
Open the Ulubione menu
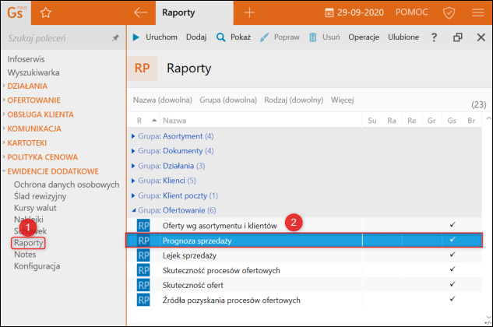(x=403, y=37)
